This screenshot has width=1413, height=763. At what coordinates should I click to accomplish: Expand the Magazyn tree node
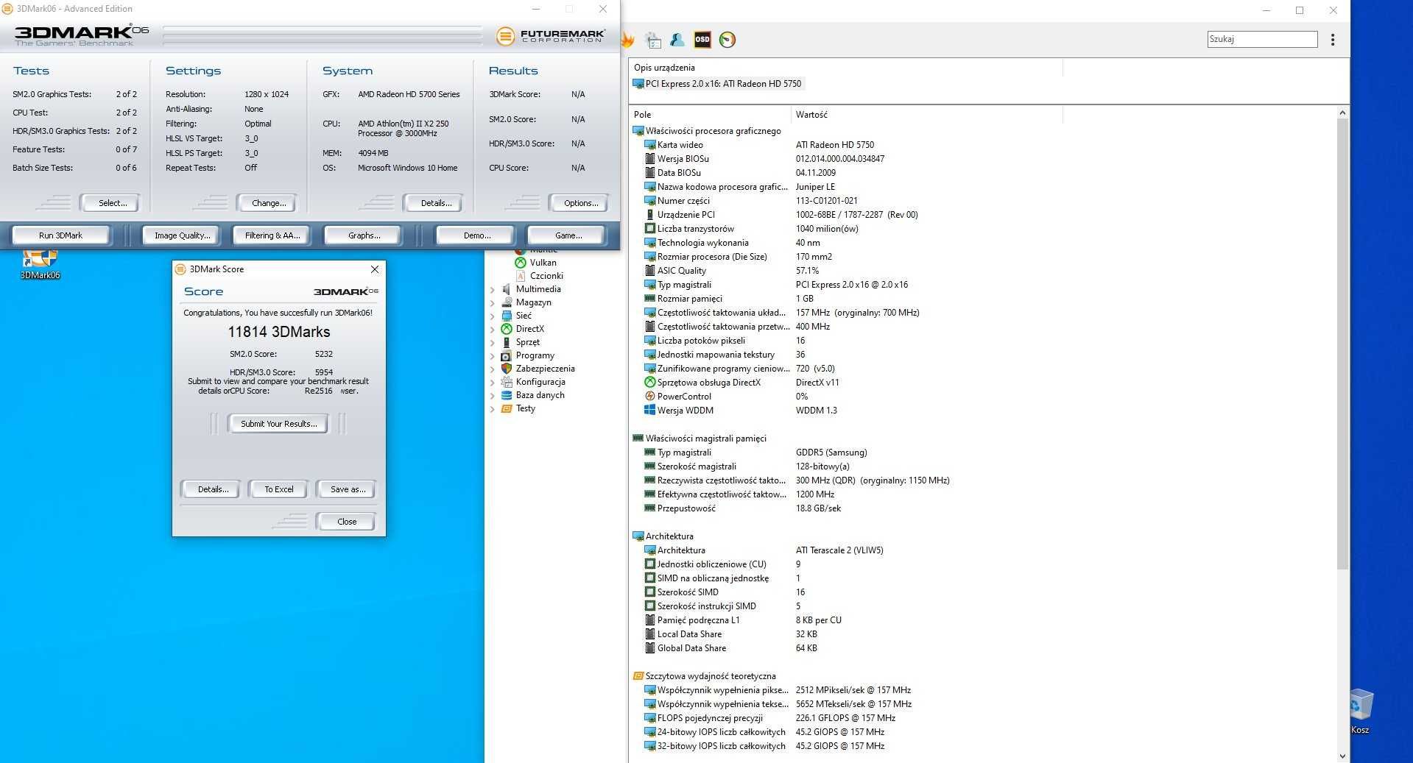coord(493,302)
